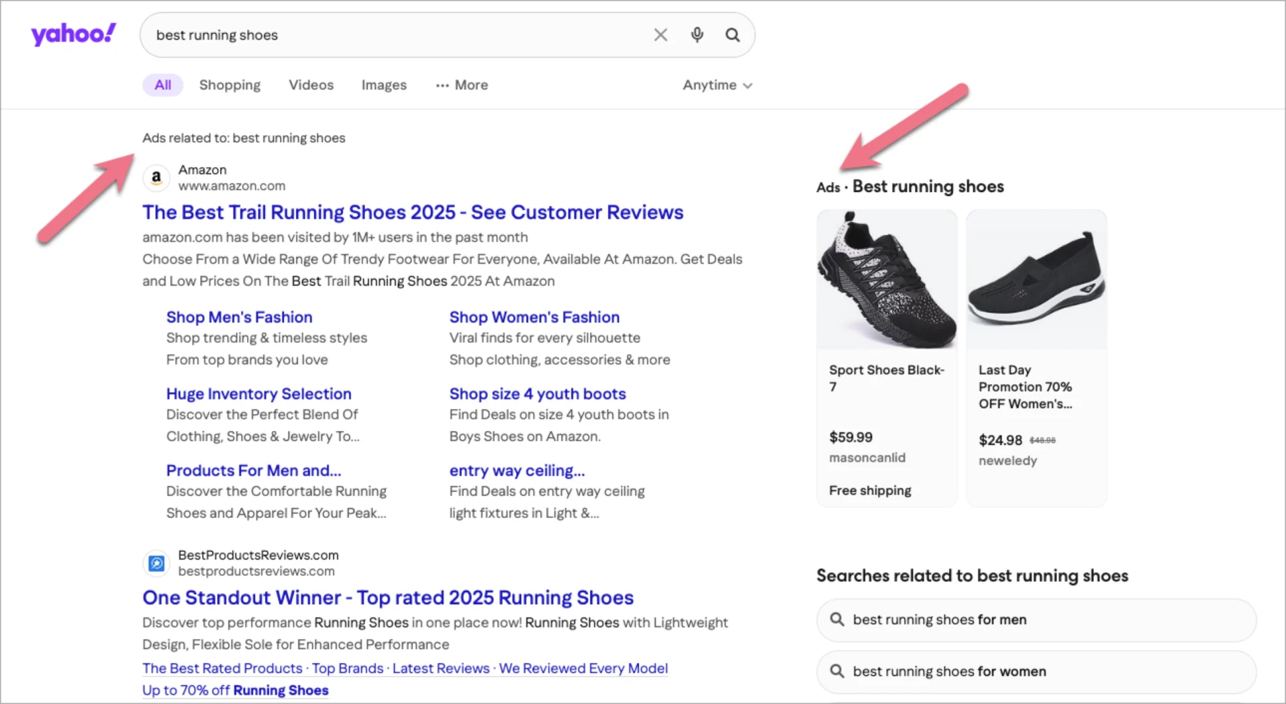1286x704 pixels.
Task: Click the 'Shop Women's Fashion' sitelink
Action: pos(534,317)
